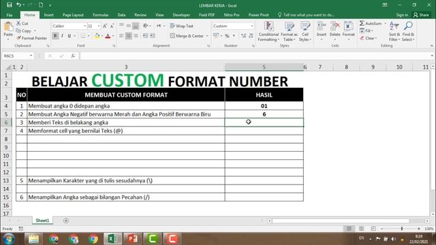Toggle Align Left
Screen dimensions: 436x245
[x=121, y=36]
